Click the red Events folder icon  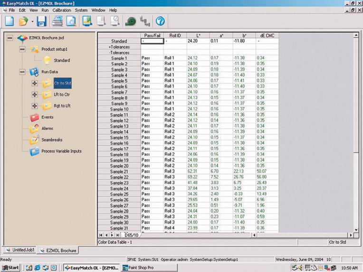click(34, 117)
